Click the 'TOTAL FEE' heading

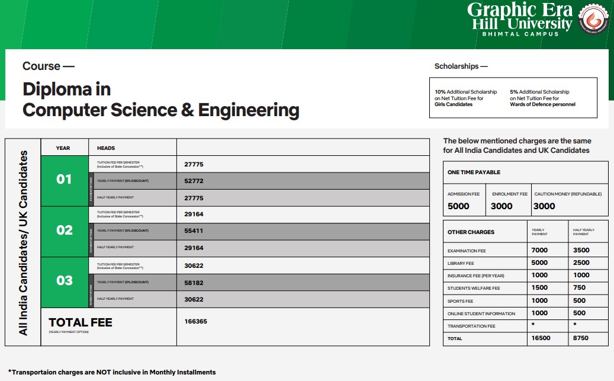point(81,322)
